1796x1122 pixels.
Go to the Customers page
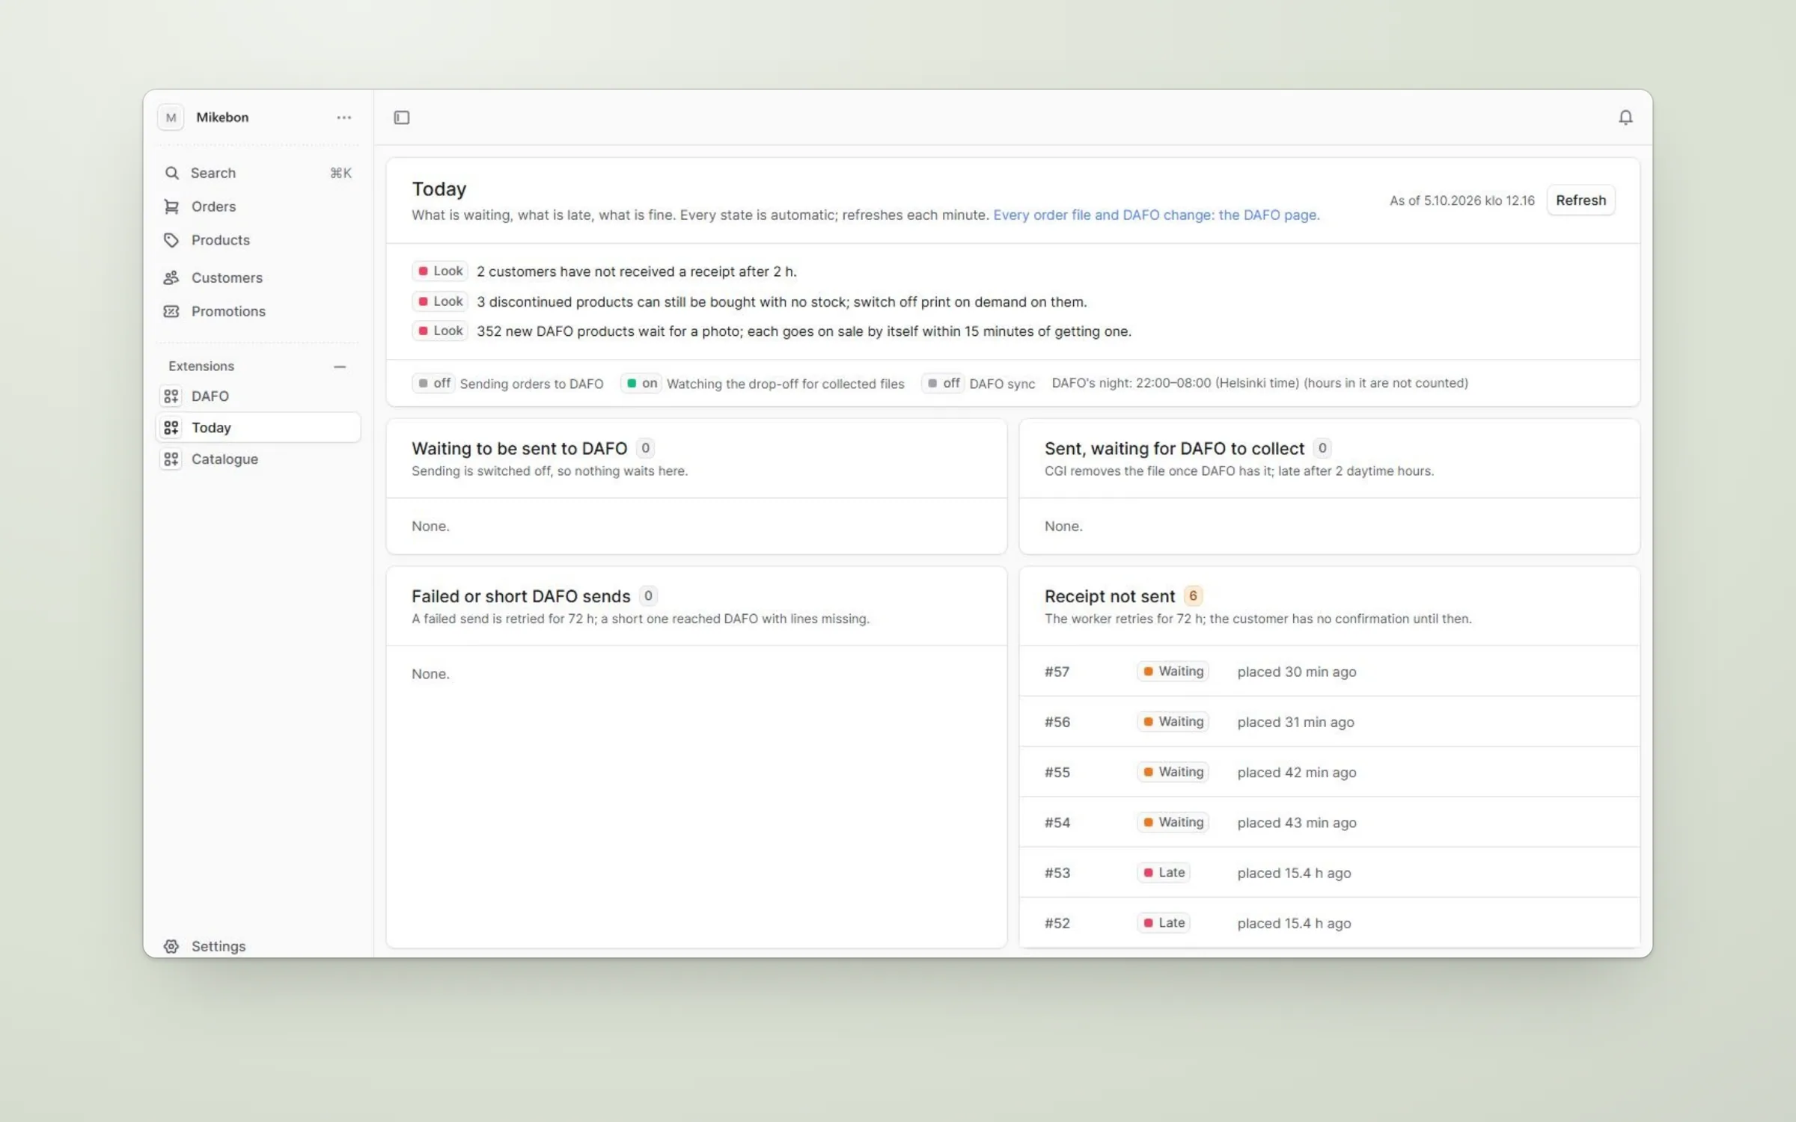point(258,278)
